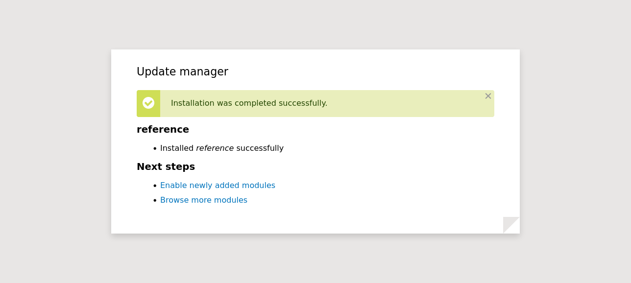631x283 pixels.
Task: Click the gray background outside the panel
Action: [59, 147]
